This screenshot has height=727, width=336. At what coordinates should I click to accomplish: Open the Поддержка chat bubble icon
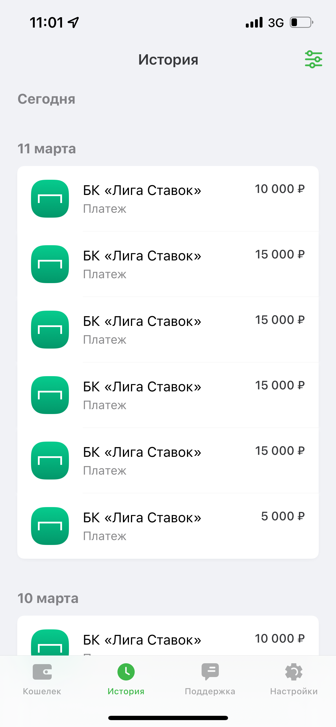pos(210,672)
